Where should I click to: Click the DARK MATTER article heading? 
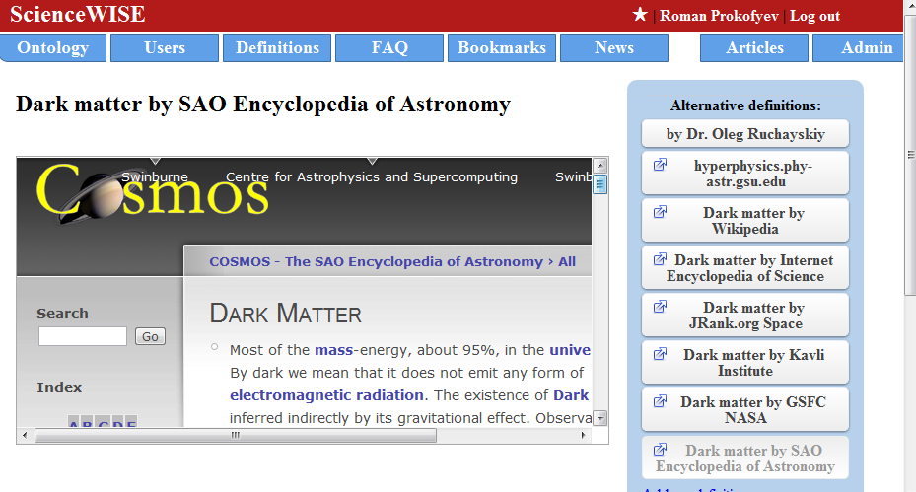point(286,314)
